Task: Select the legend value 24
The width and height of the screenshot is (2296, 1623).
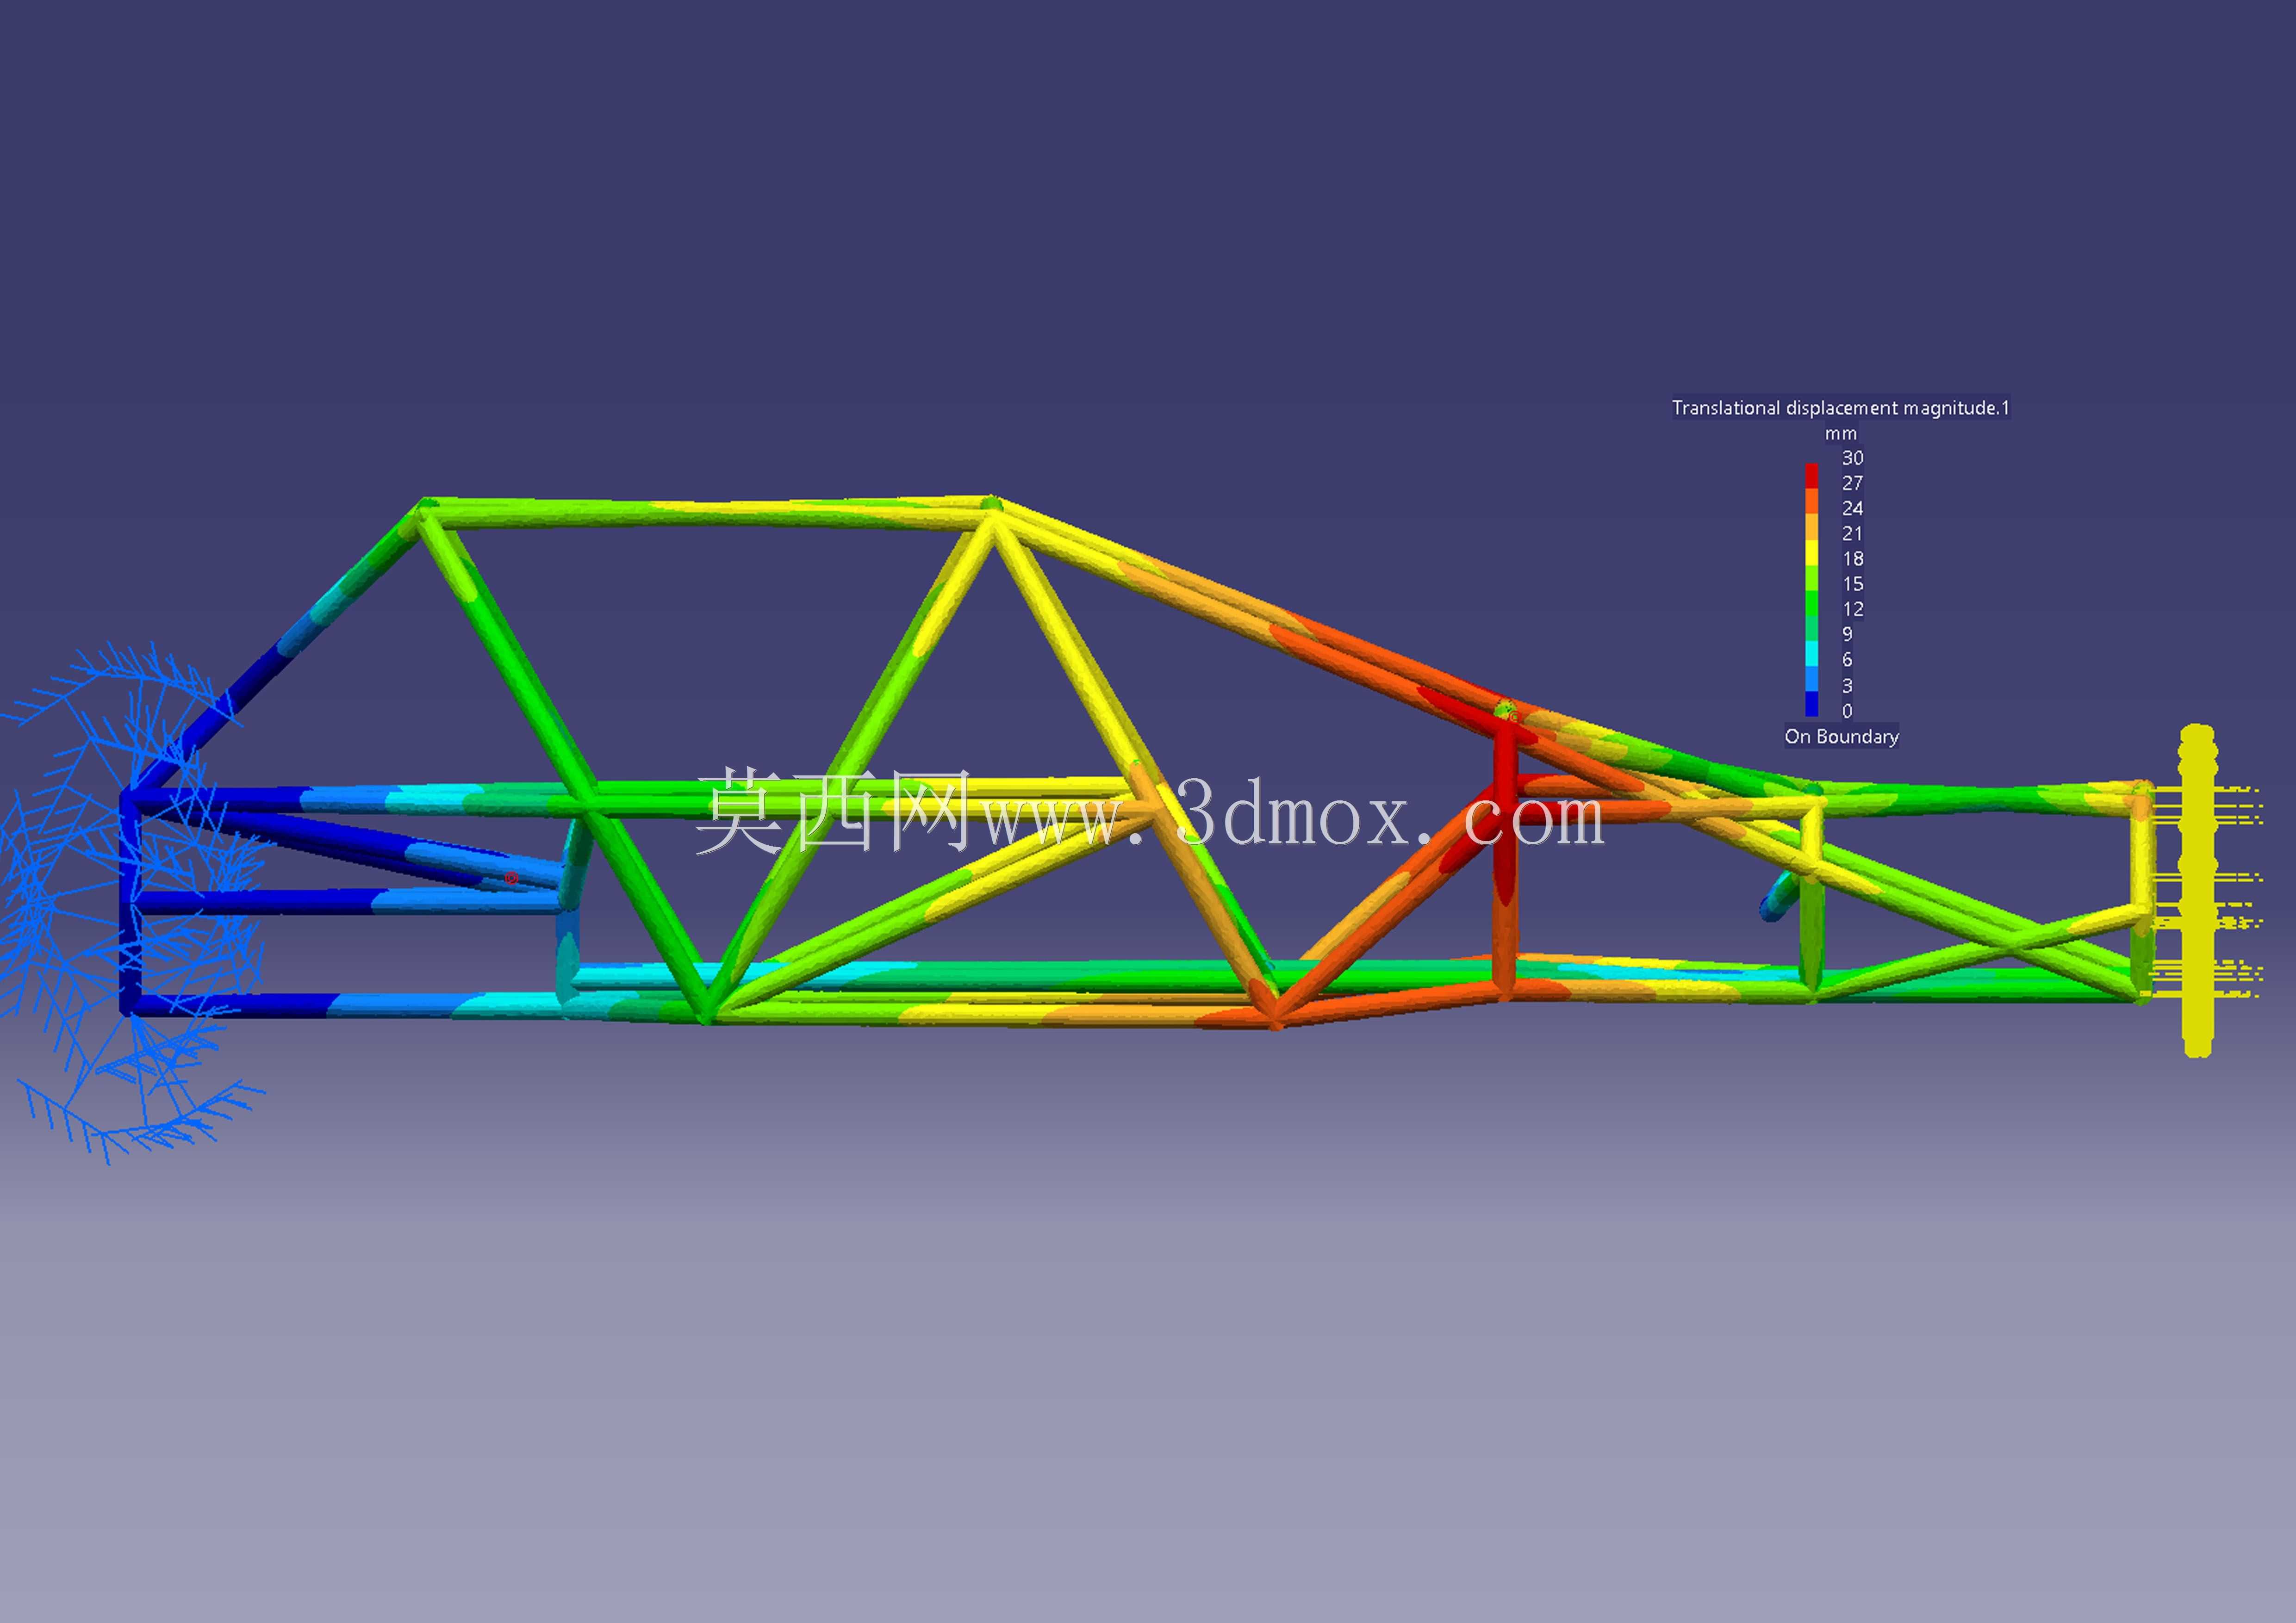Action: click(x=1853, y=508)
